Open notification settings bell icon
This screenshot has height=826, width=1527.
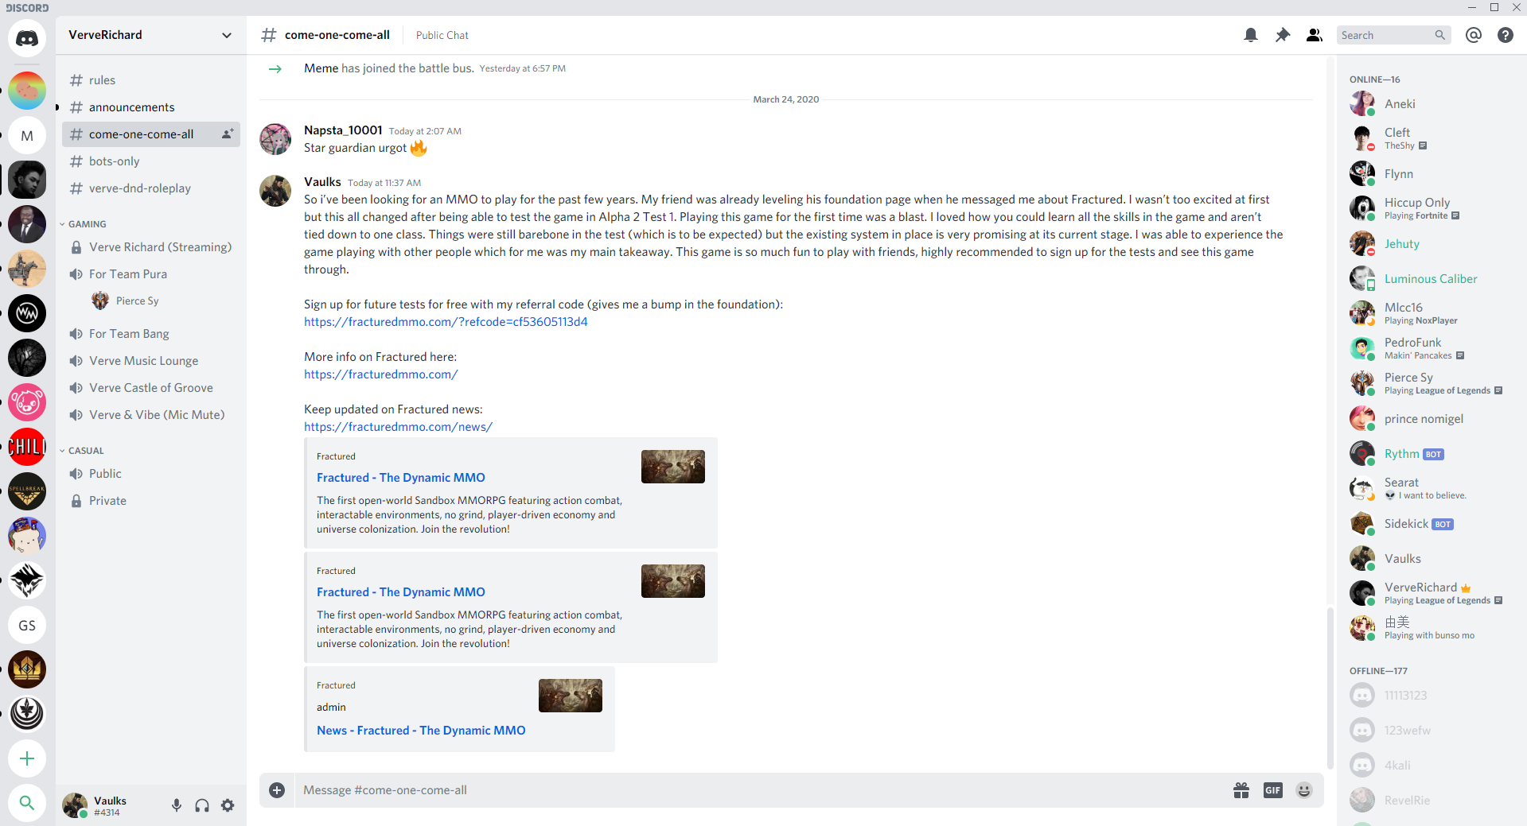click(1251, 35)
